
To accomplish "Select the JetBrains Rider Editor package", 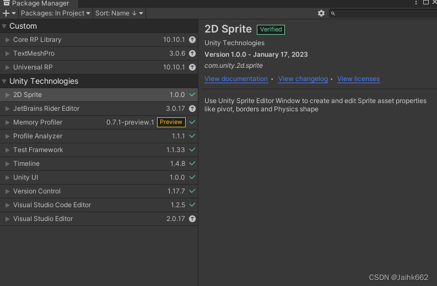I will point(99,109).
